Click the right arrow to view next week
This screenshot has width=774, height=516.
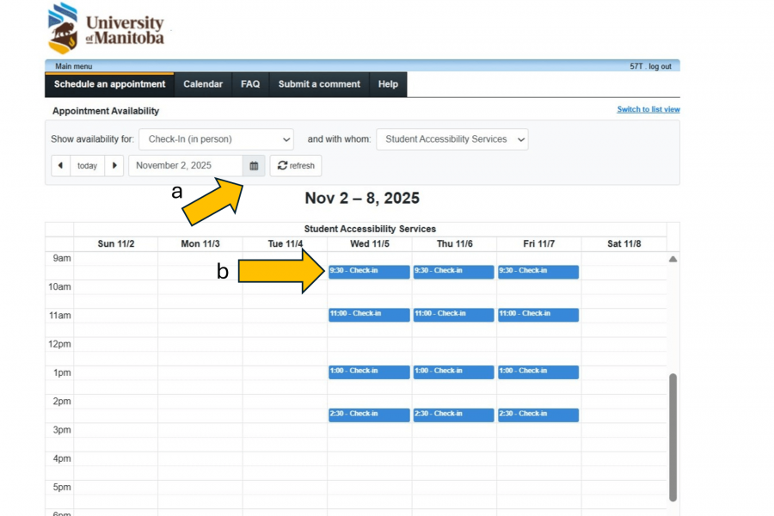tap(115, 165)
